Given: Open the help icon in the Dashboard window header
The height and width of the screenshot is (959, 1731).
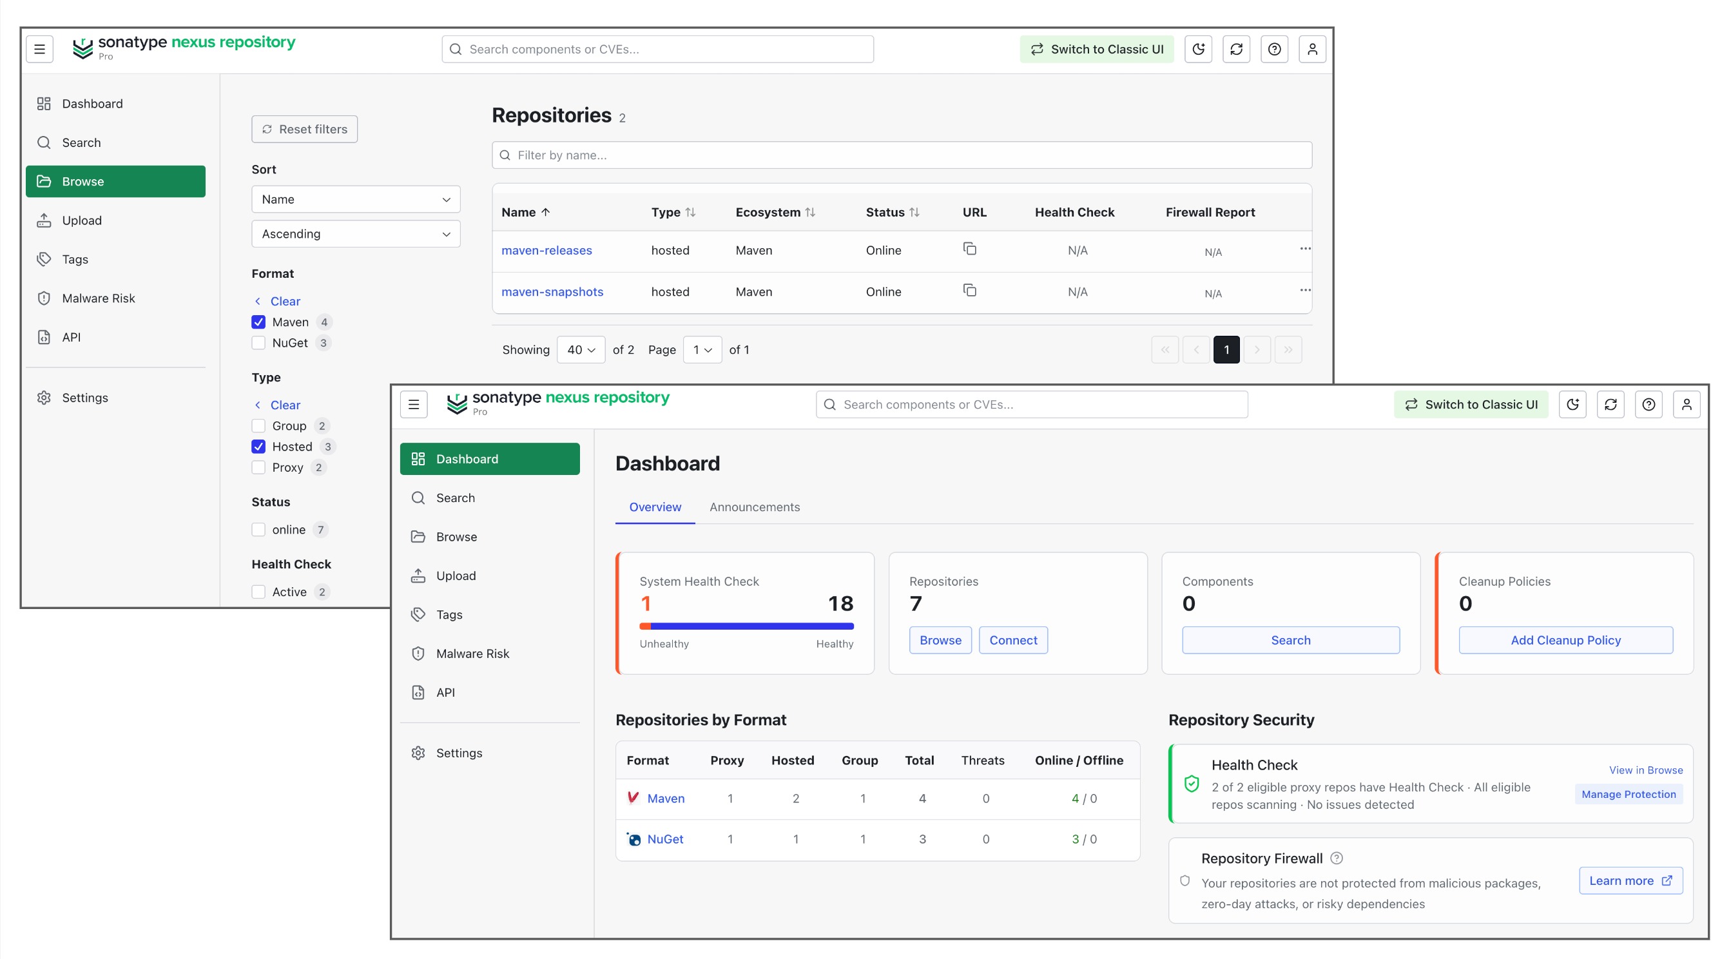Looking at the screenshot, I should pos(1649,405).
